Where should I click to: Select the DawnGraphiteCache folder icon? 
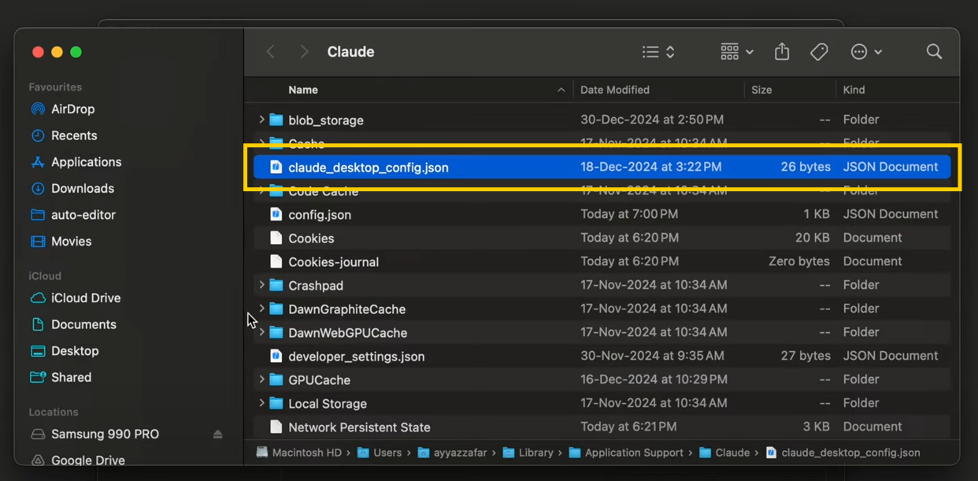tap(276, 309)
